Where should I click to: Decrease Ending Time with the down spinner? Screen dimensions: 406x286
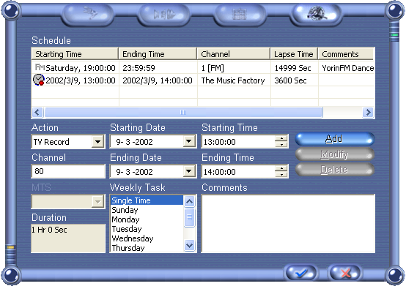[281, 175]
